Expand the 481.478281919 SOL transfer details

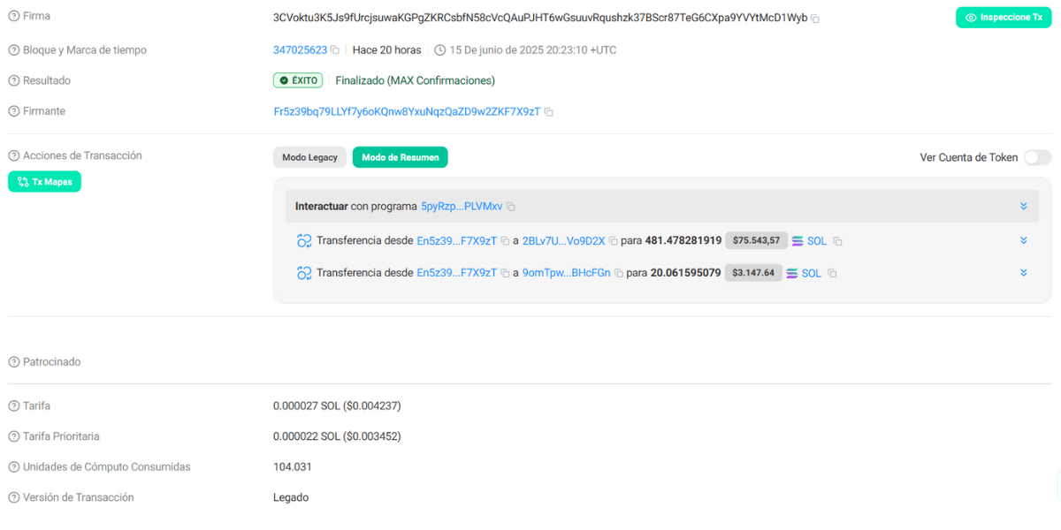coord(1023,240)
